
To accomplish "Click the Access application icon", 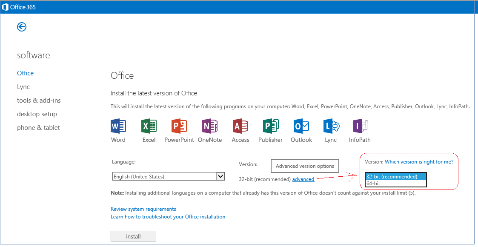I will [240, 126].
